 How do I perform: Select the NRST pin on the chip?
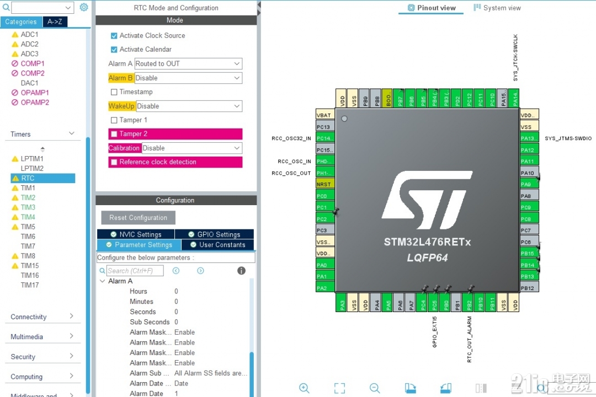tap(325, 184)
